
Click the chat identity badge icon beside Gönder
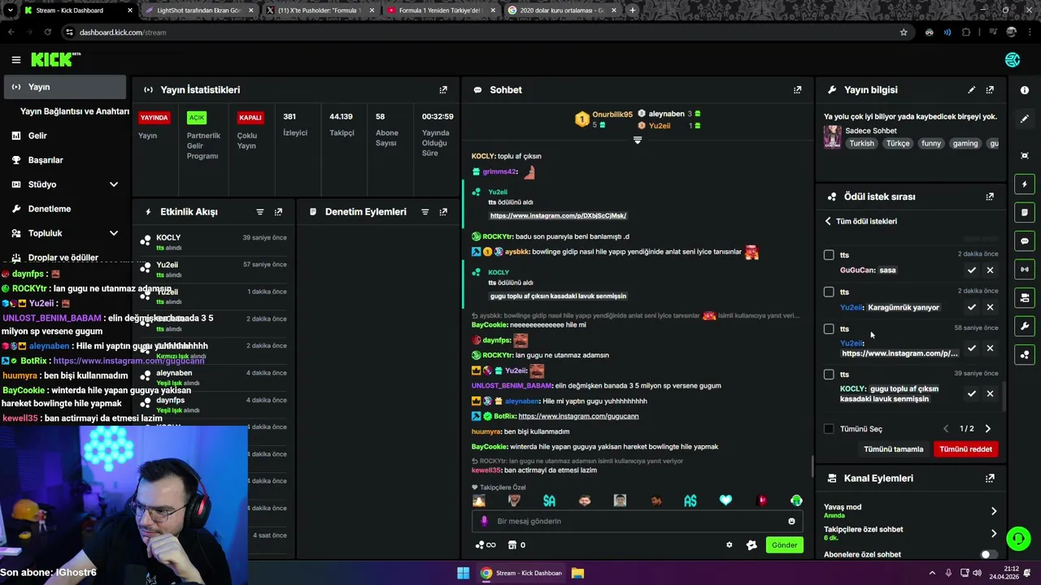click(x=751, y=545)
